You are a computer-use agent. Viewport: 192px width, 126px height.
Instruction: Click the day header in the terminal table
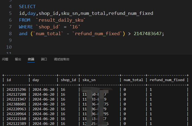[36, 80]
